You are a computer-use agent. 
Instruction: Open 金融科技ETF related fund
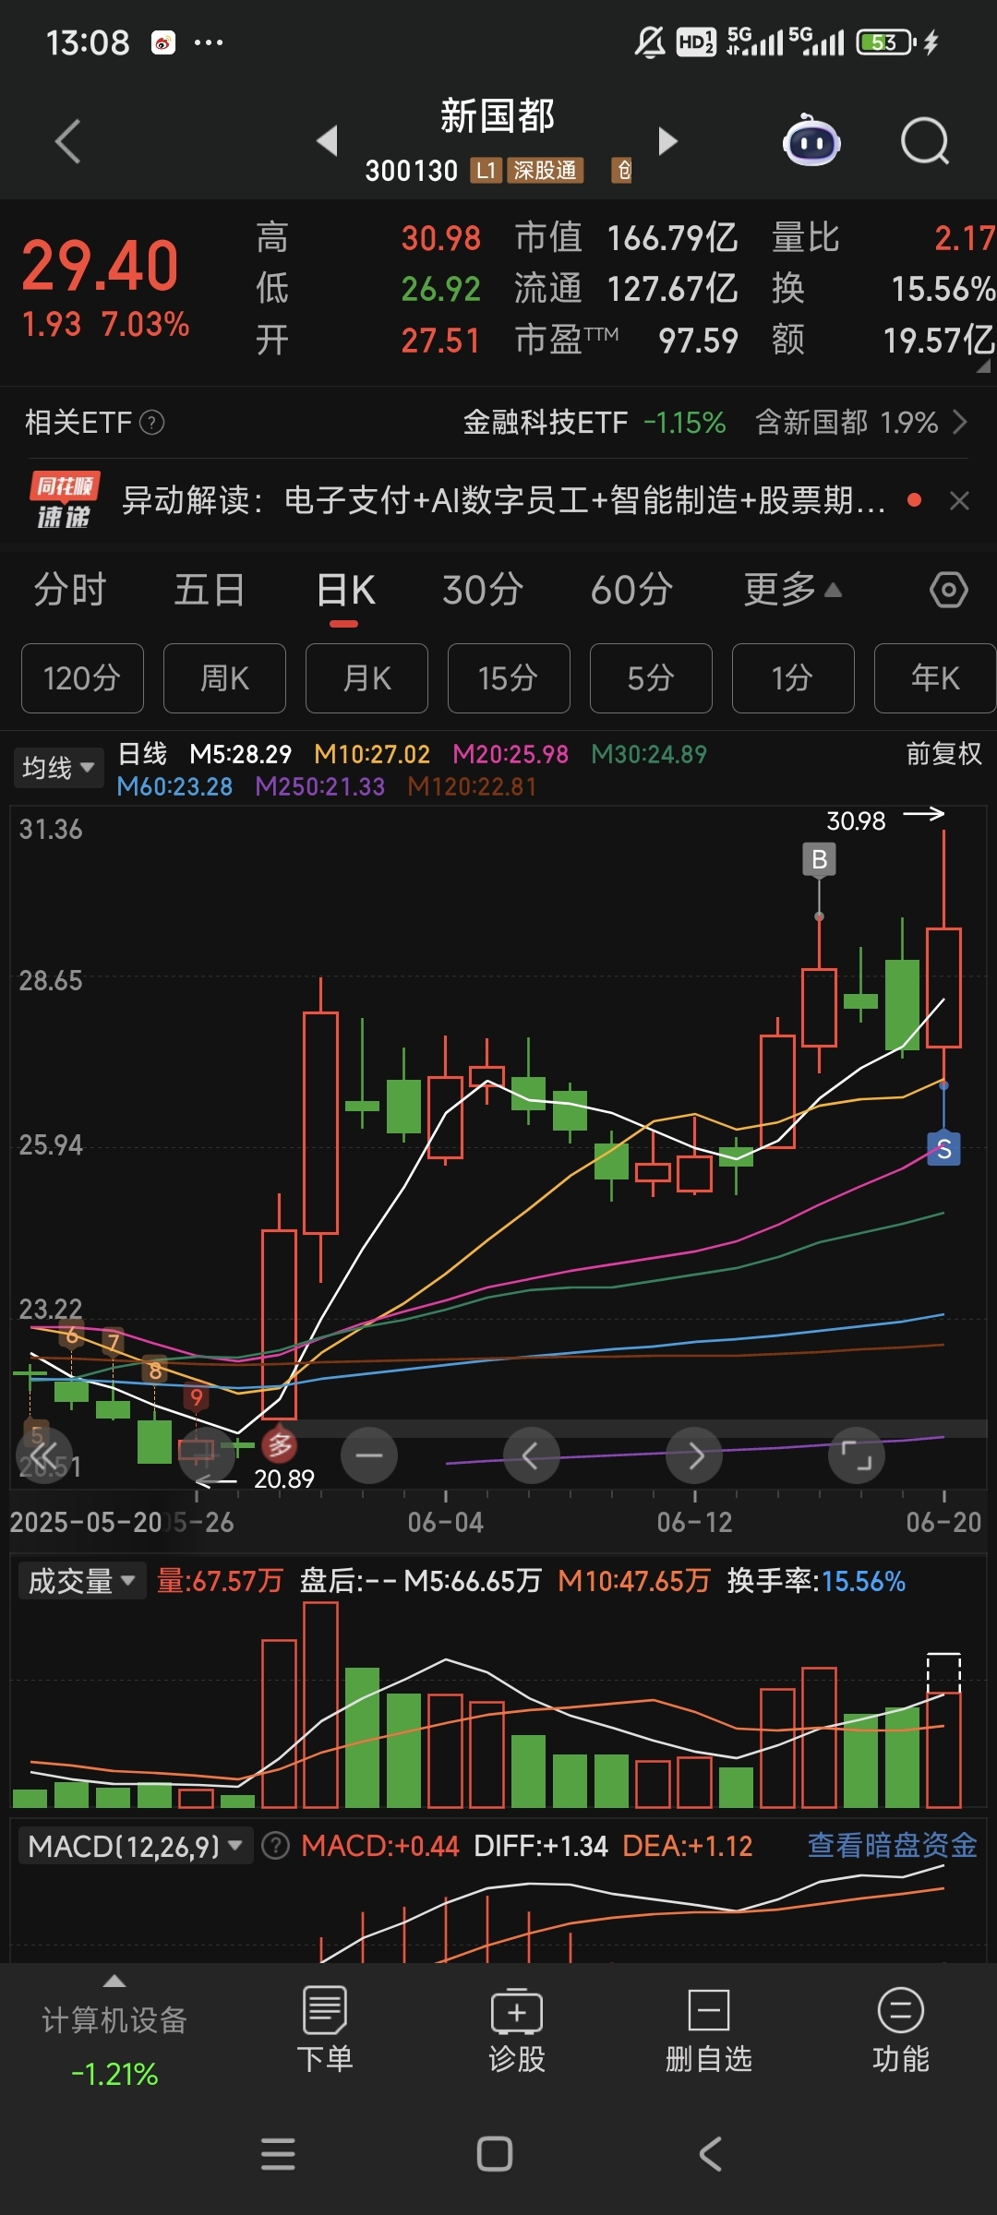545,423
